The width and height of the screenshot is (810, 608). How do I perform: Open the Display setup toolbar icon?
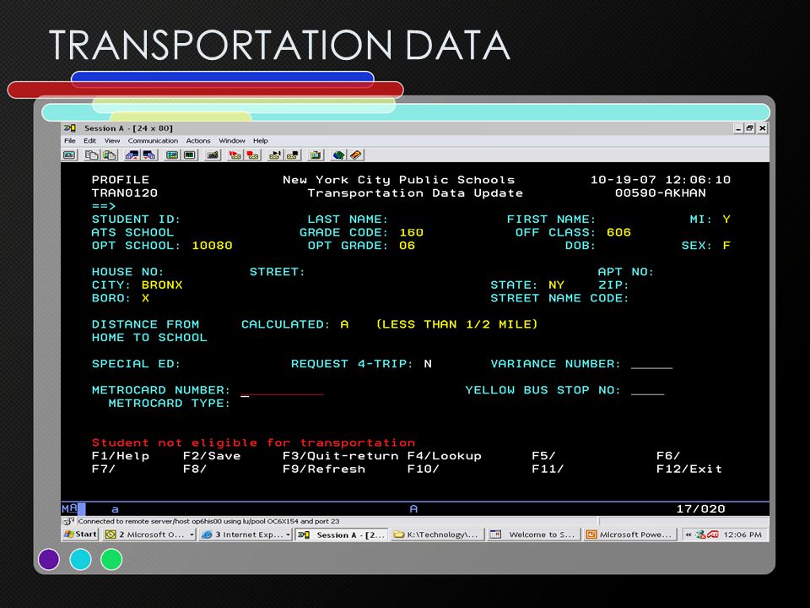tap(172, 155)
